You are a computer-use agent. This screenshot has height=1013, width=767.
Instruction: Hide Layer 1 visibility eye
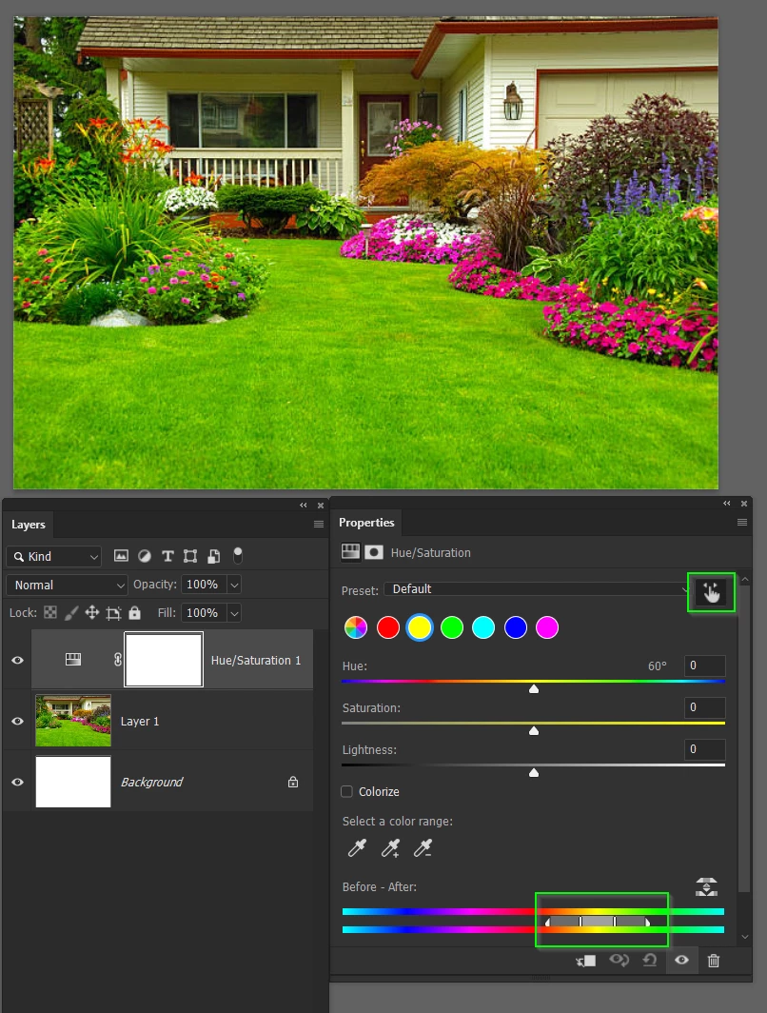17,721
